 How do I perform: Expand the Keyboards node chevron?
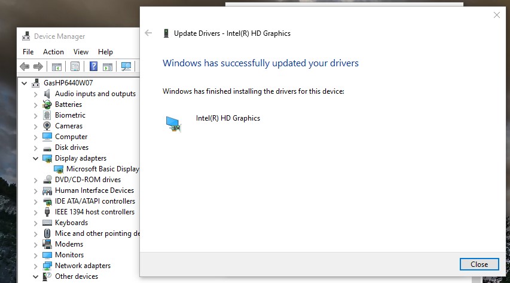pos(35,223)
